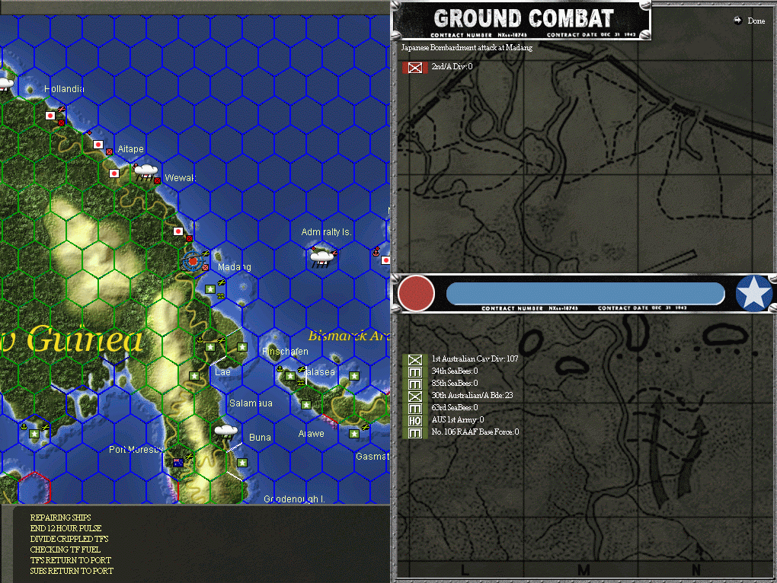This screenshot has width=777, height=583.
Task: Click the Madang map label
Action: pyautogui.click(x=235, y=267)
